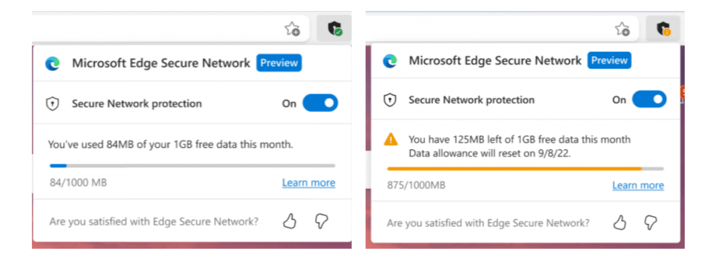Click shield lock icon beside left Secure Network protection
Image resolution: width=712 pixels, height=269 pixels.
click(x=53, y=104)
